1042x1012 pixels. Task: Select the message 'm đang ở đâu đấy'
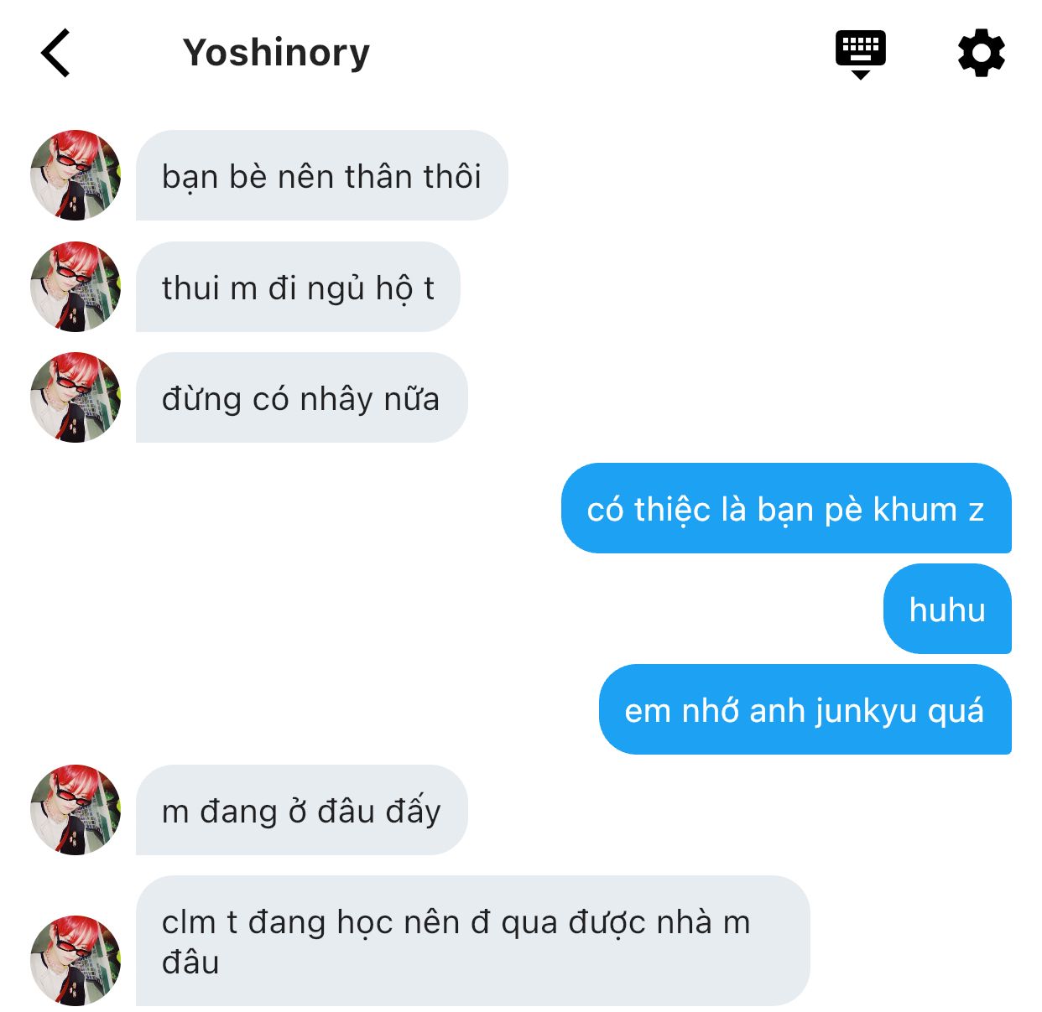pos(301,810)
